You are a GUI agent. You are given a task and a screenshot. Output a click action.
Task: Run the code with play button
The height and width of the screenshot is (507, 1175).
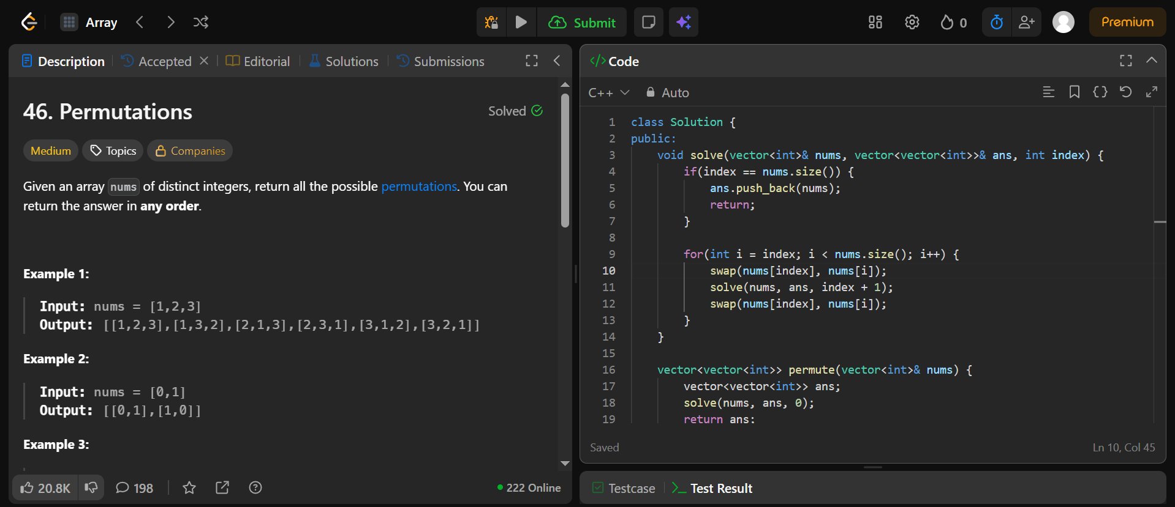(521, 23)
